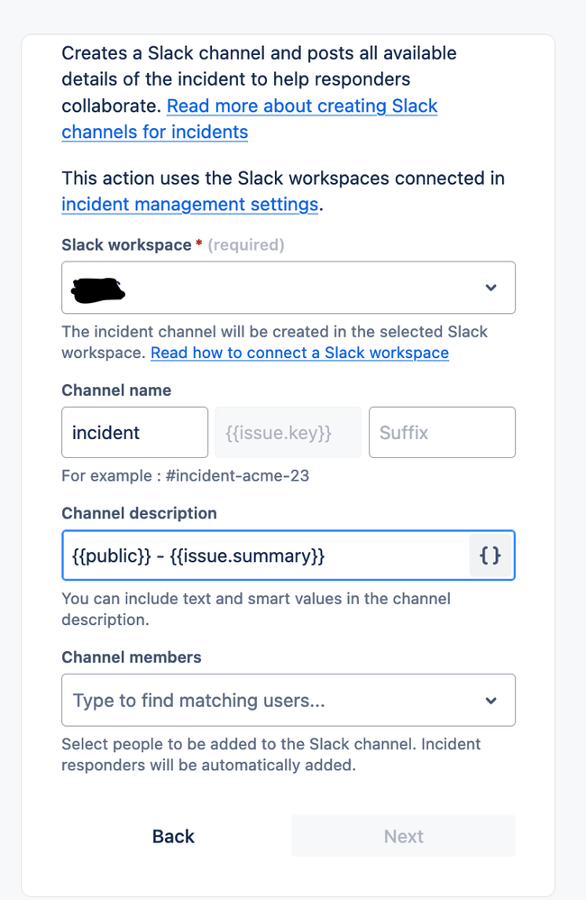
Task: Click the '(required)' indicator text
Action: (x=246, y=245)
